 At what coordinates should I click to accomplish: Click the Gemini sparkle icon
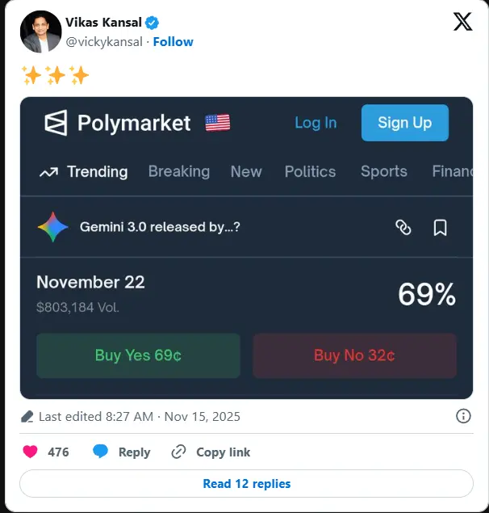[x=53, y=227]
